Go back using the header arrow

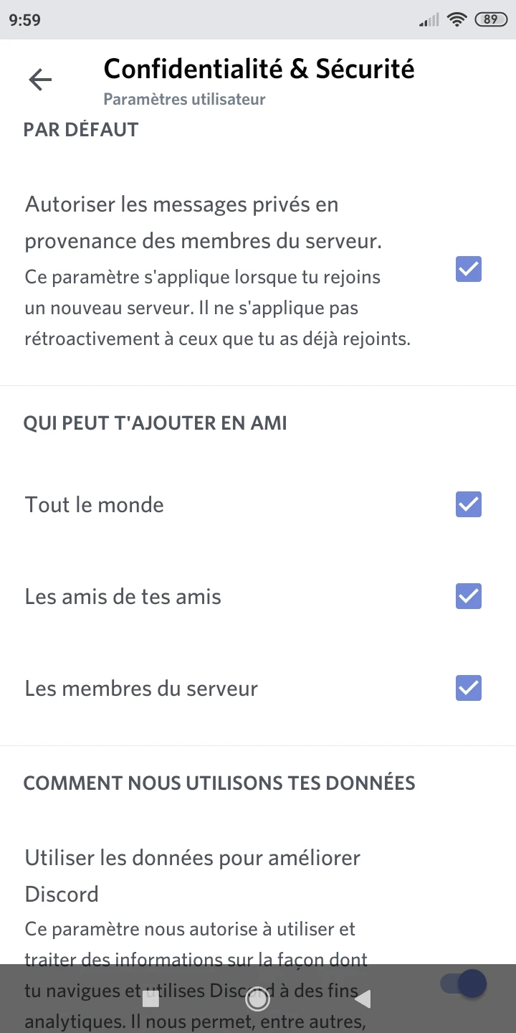pyautogui.click(x=40, y=80)
